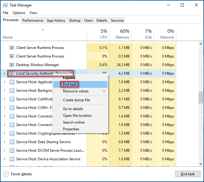Click the Desktop Window Manager process icon
This screenshot has height=182, width=204.
coord(12,65)
